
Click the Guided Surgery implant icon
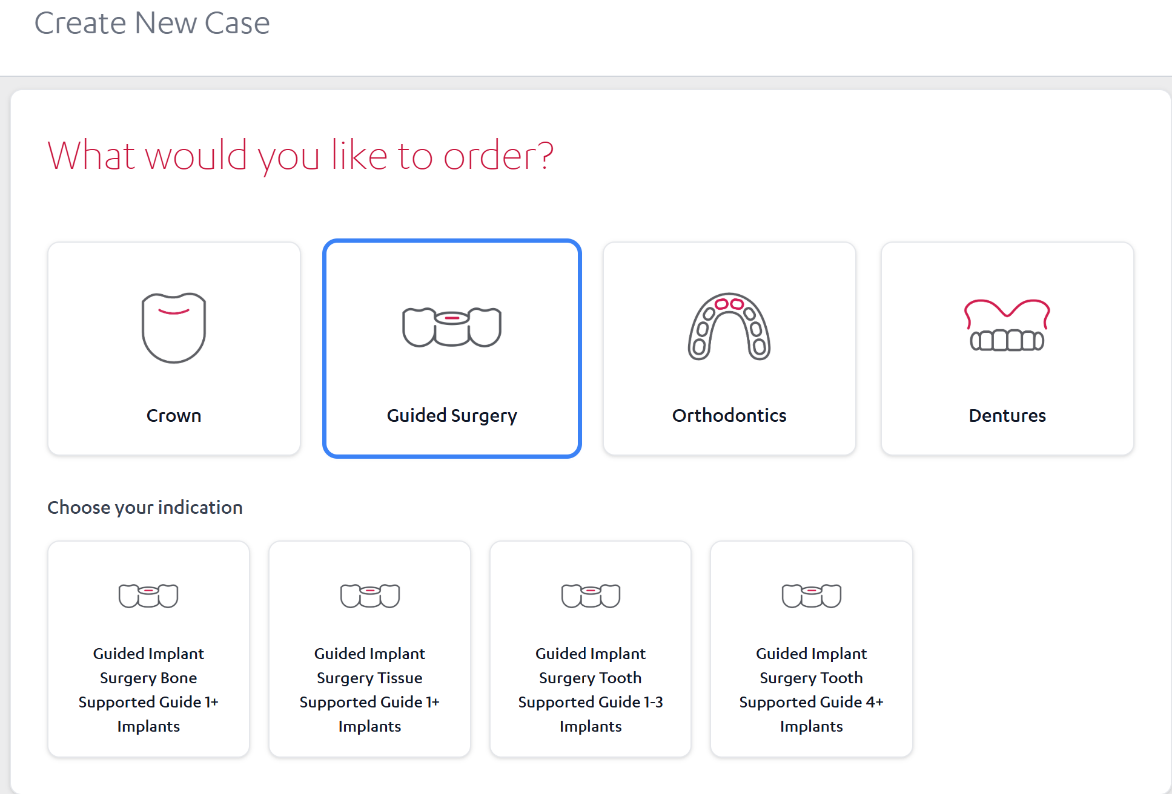pyautogui.click(x=452, y=327)
